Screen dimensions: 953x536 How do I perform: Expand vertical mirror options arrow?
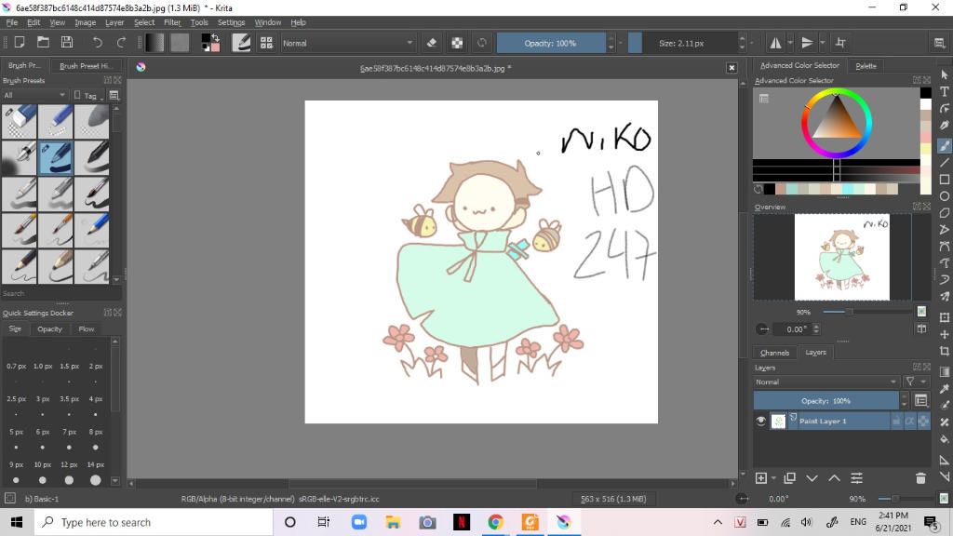(823, 43)
